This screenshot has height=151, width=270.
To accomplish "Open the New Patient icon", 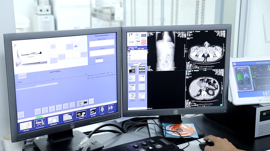I will (26, 125).
